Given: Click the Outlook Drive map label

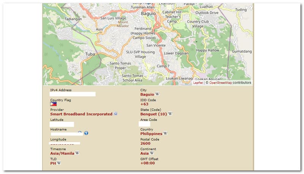Looking at the screenshot, I should pyautogui.click(x=207, y=13).
